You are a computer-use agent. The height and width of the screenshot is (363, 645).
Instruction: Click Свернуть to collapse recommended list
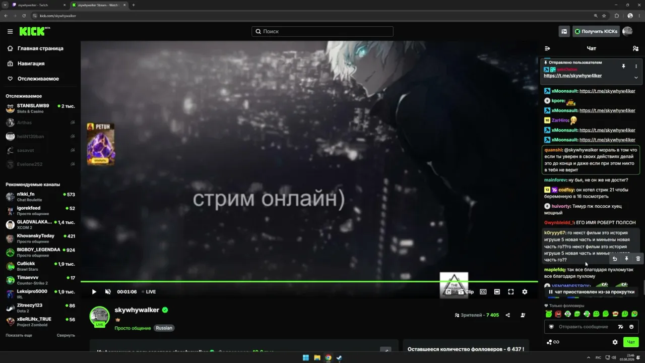(x=66, y=335)
